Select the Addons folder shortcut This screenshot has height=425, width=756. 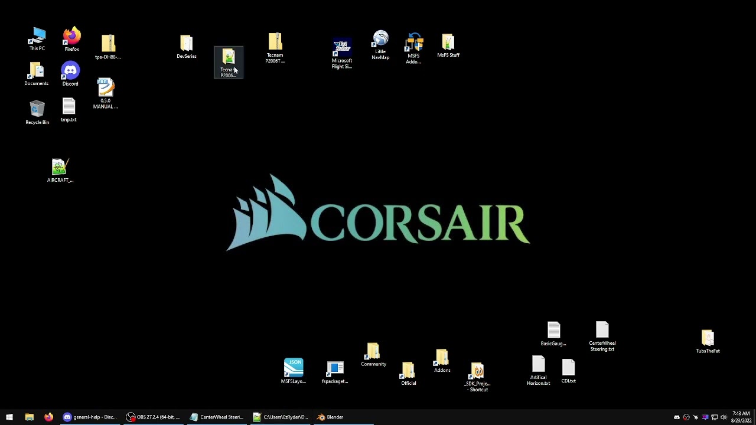[442, 361]
